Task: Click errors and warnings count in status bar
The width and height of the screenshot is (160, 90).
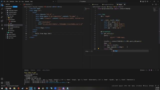Action: (x=3, y=86)
